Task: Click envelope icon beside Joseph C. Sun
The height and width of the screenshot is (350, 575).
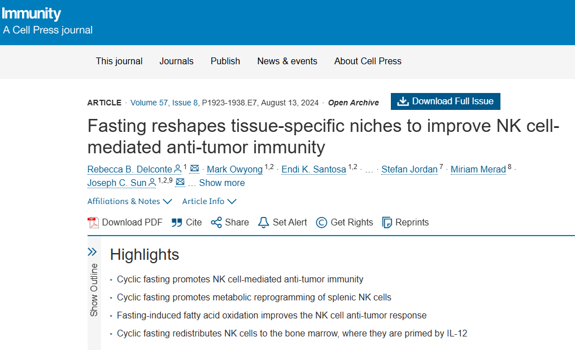Action: coord(180,182)
